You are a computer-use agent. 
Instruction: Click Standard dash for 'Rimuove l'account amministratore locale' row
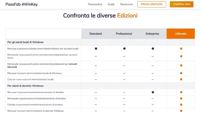(96, 73)
